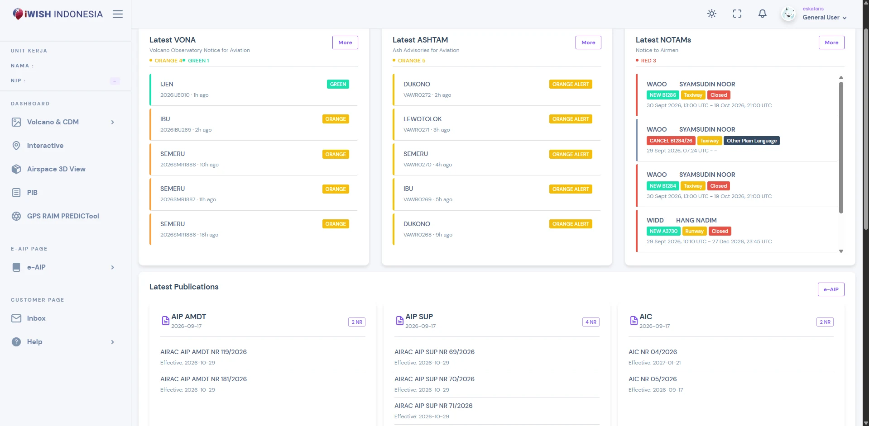Open AIRAC AIP SUP NR 70/2026

click(434, 379)
